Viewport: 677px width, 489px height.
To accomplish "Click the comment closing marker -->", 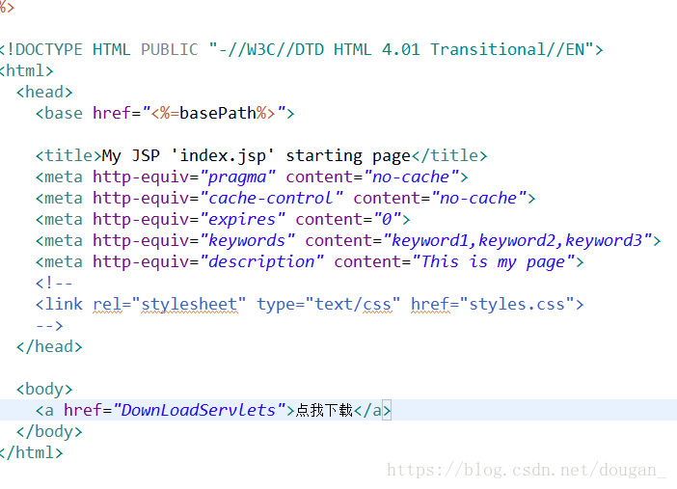I will pyautogui.click(x=49, y=325).
